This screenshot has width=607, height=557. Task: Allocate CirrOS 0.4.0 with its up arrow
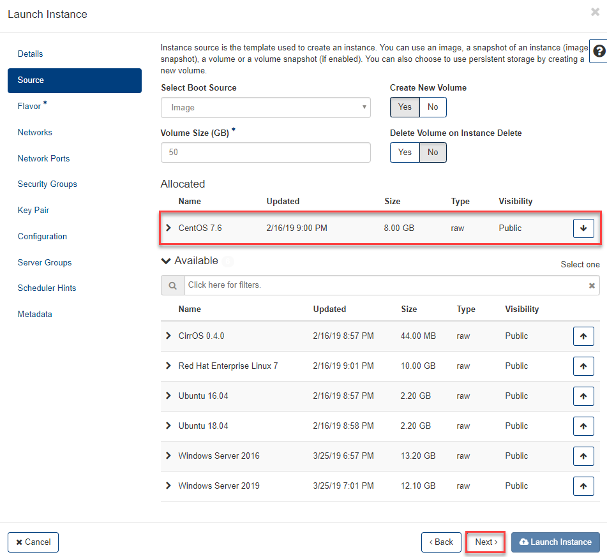pos(583,336)
